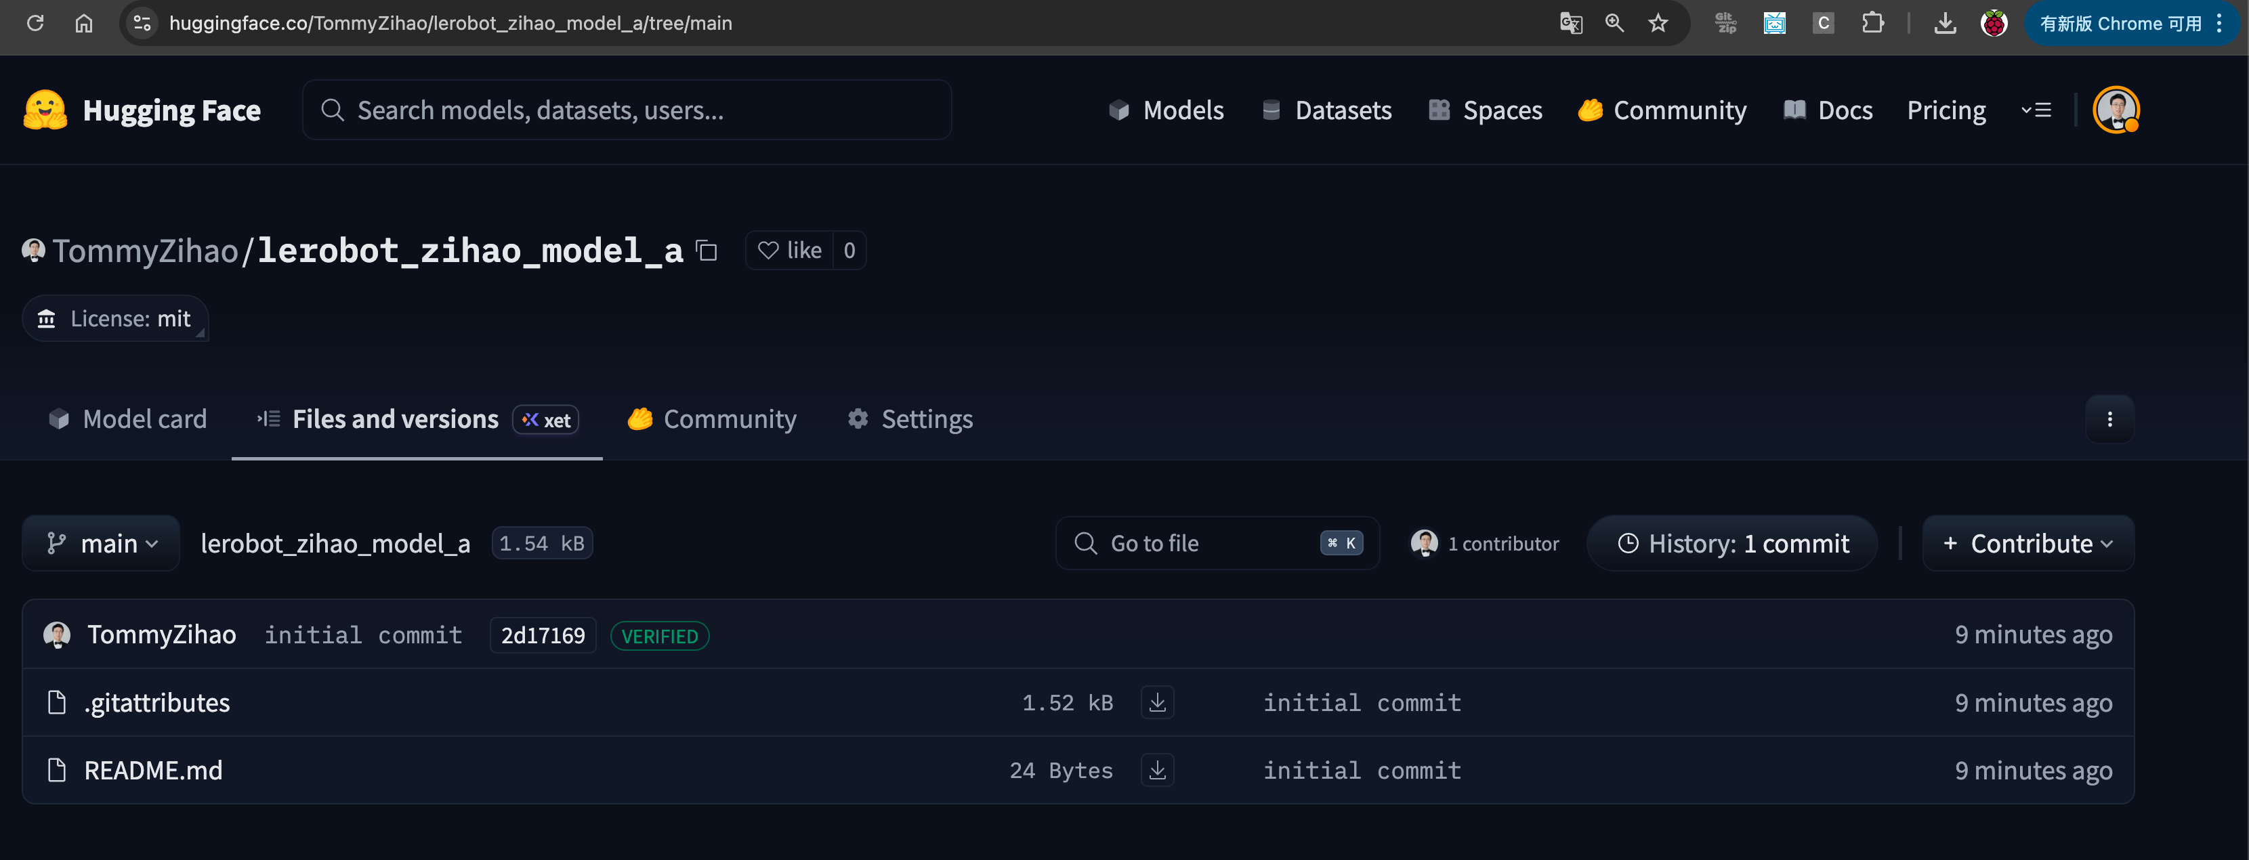Click the like count 0

pos(849,251)
